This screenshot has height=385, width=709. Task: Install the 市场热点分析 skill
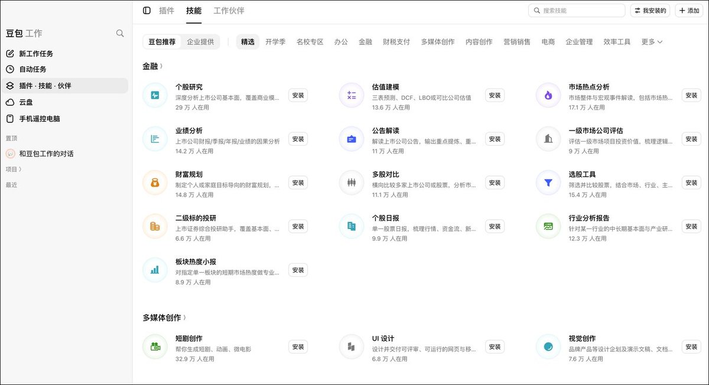691,95
